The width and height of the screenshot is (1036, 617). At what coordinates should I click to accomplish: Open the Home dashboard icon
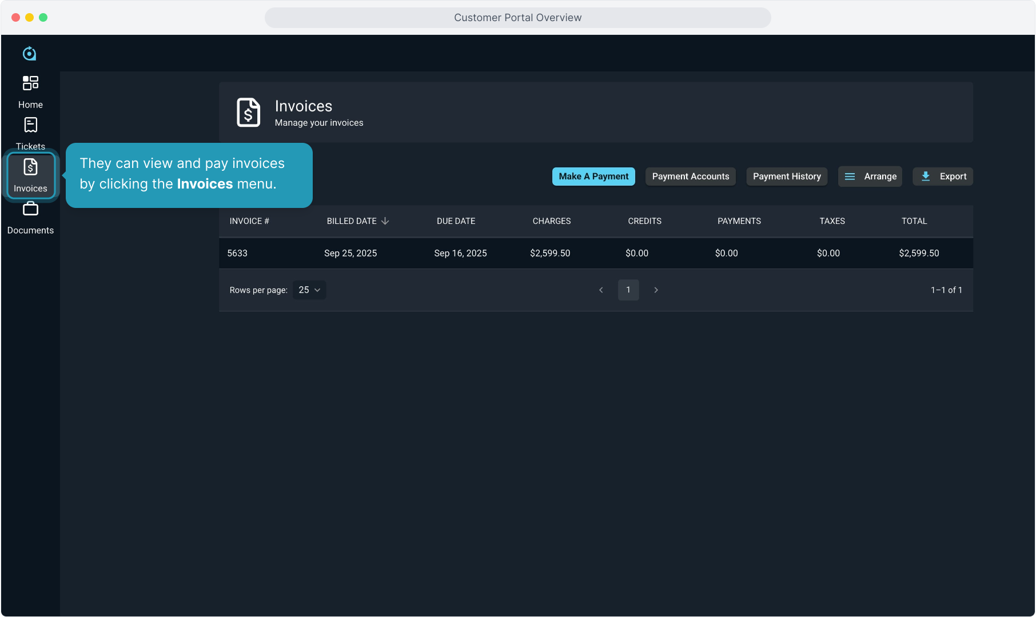click(30, 83)
